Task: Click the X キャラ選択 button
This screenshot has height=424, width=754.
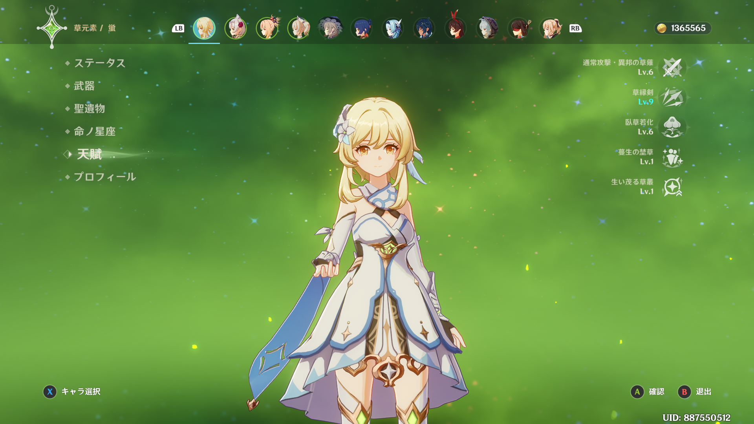Action: pos(72,392)
